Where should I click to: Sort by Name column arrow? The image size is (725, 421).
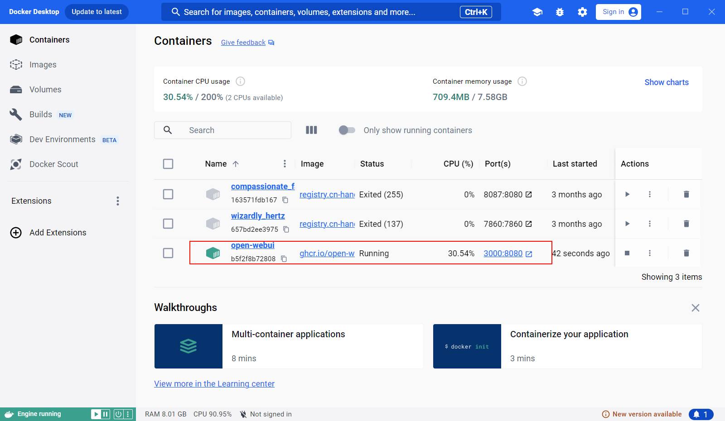click(236, 164)
